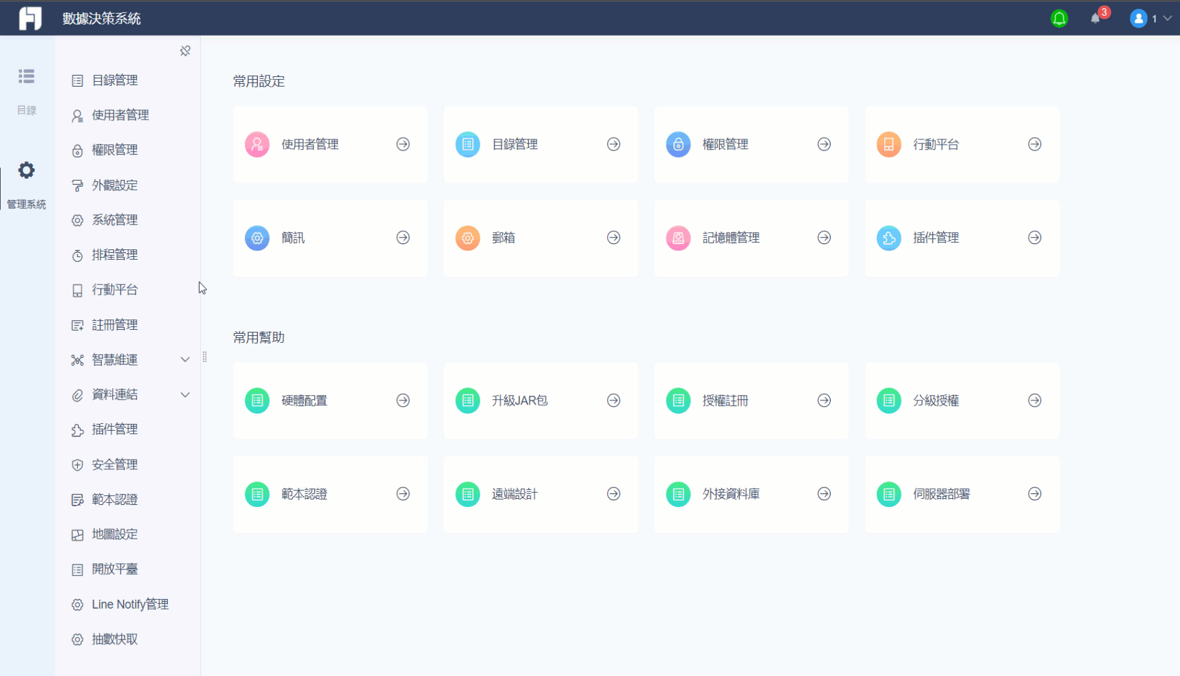1180x676 pixels.
Task: Click the 數據決策系統 title text
Action: point(102,19)
